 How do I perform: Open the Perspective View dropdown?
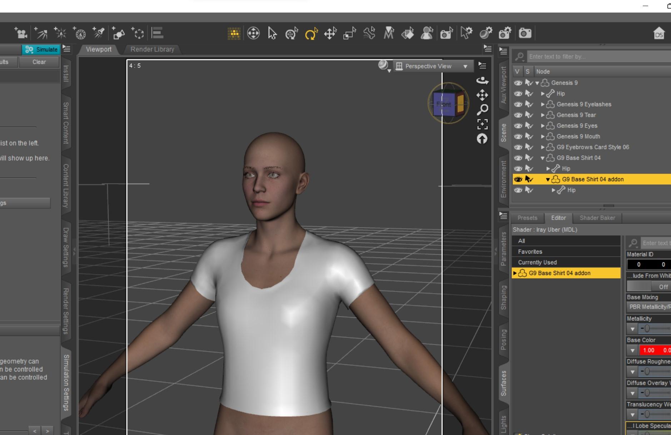pyautogui.click(x=433, y=66)
